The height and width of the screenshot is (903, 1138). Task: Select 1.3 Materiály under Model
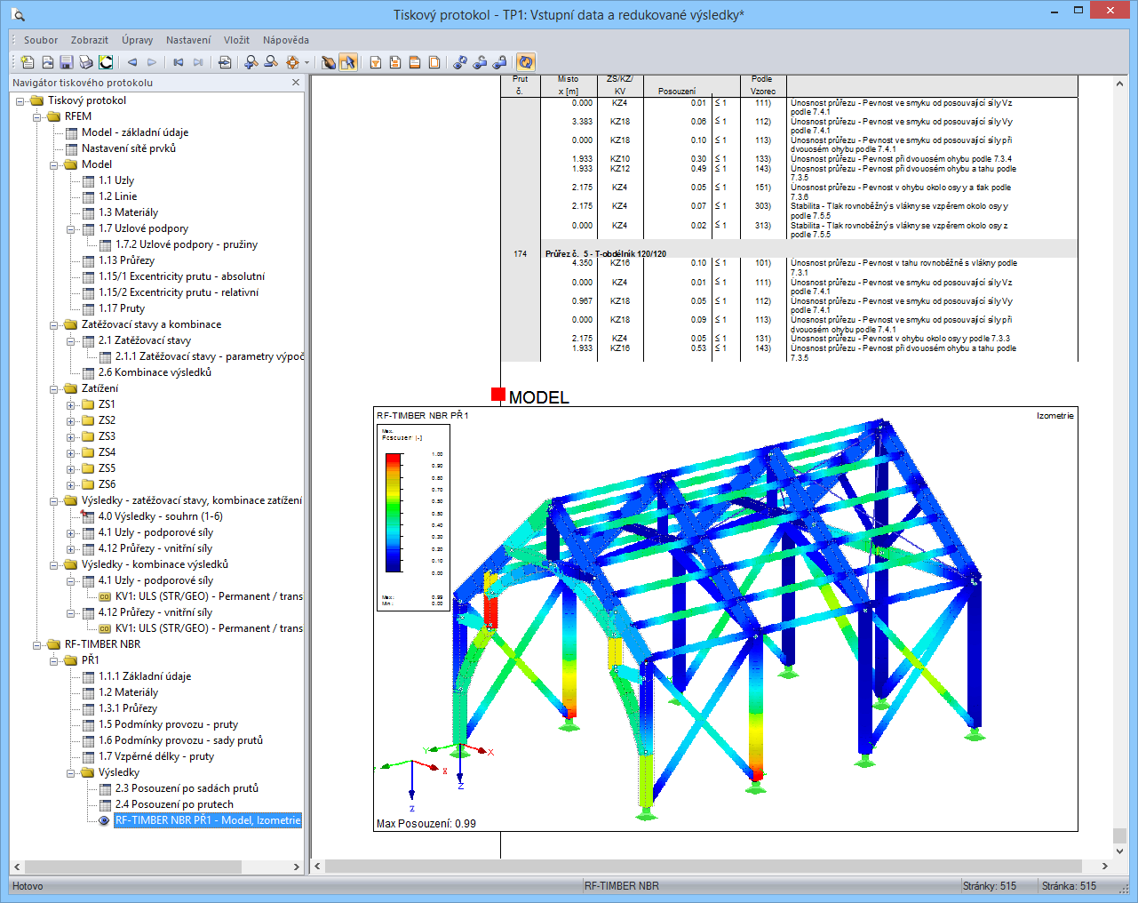[128, 212]
